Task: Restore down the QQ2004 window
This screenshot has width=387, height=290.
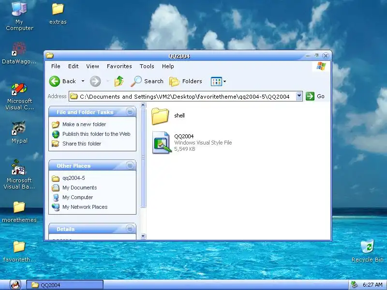Action: [316, 56]
